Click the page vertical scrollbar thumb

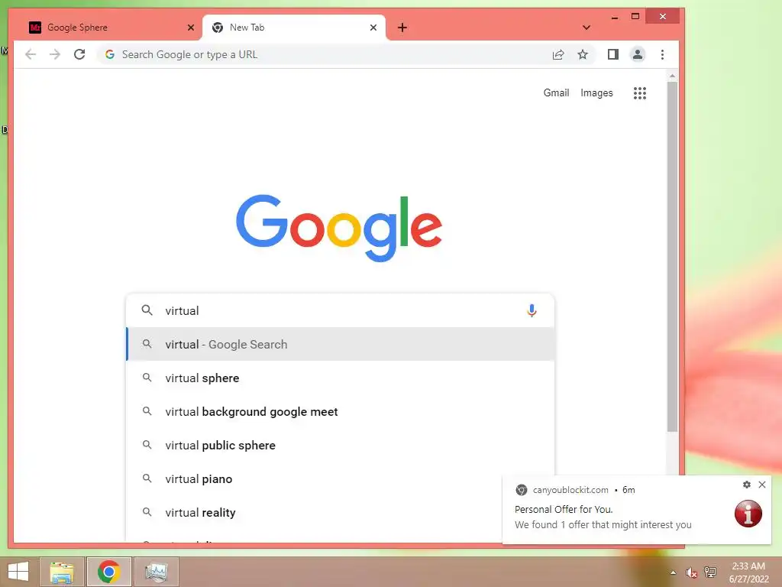point(672,257)
